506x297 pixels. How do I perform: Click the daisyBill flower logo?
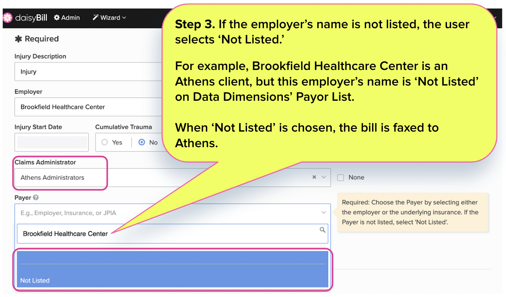pyautogui.click(x=7, y=18)
